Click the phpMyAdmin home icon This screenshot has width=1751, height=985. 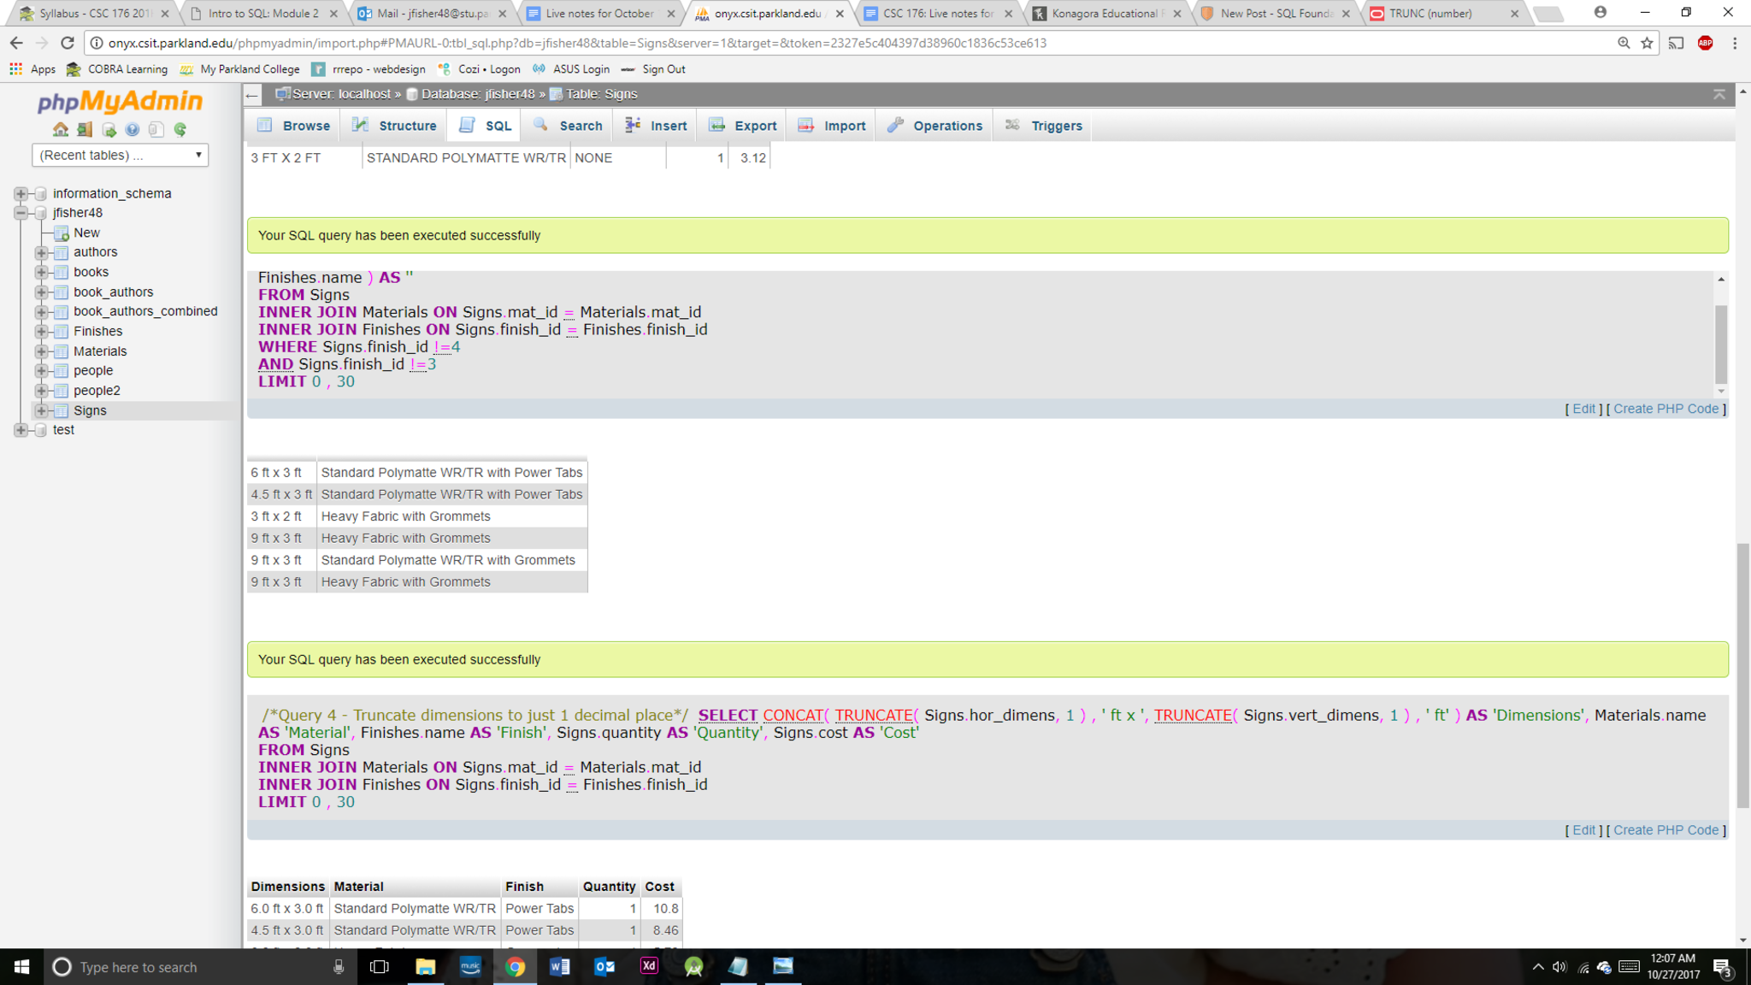[x=60, y=130]
